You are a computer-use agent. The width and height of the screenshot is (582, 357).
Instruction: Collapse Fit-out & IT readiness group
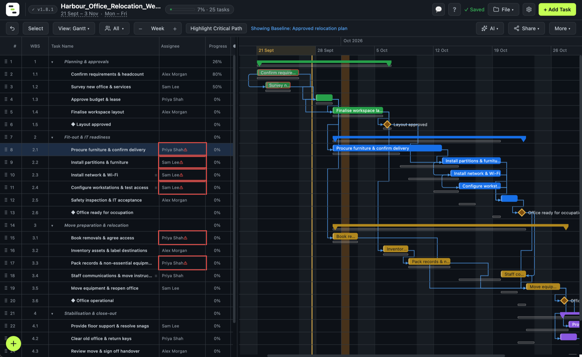52,137
